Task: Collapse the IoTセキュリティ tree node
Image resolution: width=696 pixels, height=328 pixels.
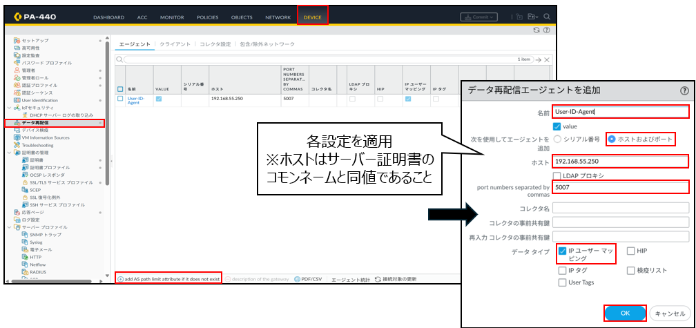Action: point(10,108)
